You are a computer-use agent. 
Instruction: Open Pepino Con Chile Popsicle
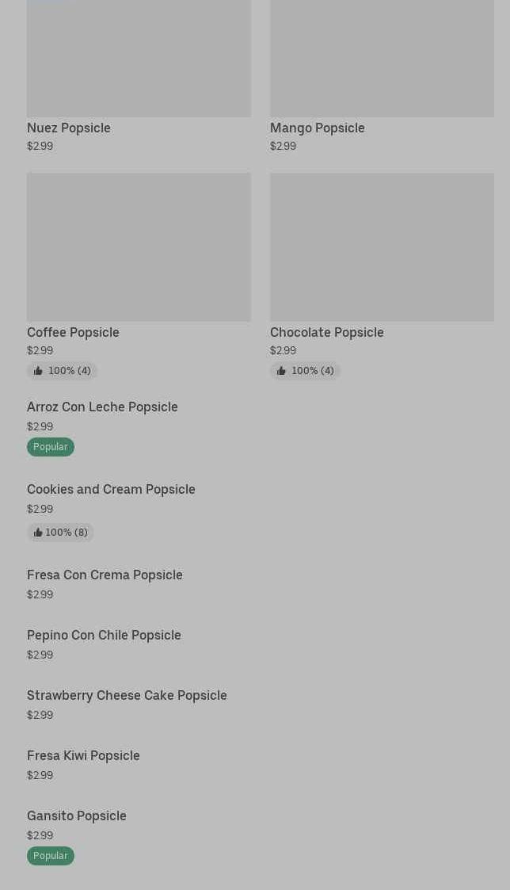coord(104,636)
